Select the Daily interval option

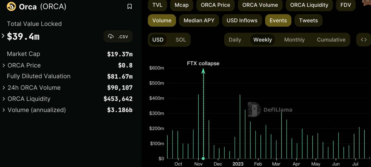(235, 40)
